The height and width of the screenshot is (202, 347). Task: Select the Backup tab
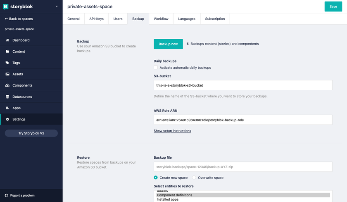point(138,19)
